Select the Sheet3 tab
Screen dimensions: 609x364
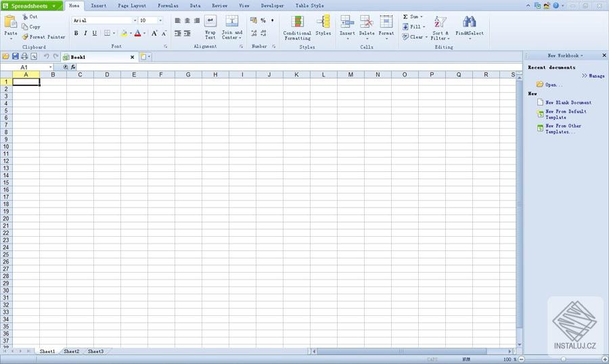tap(95, 351)
